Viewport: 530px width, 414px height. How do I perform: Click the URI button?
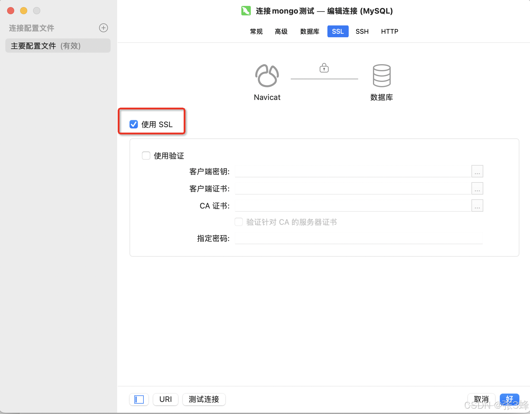(166, 399)
